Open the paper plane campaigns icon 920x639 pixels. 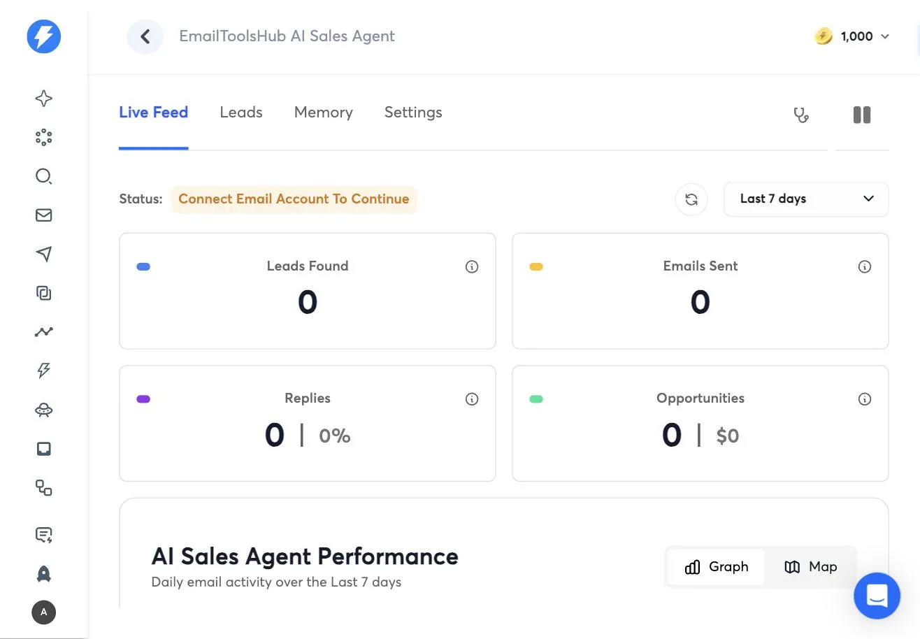click(44, 254)
